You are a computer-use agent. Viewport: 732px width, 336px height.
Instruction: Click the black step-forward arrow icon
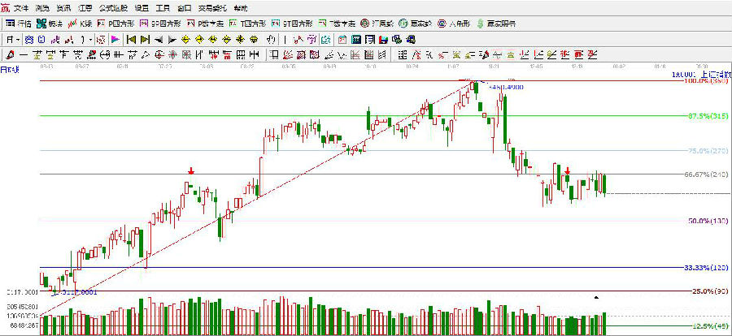(172, 39)
